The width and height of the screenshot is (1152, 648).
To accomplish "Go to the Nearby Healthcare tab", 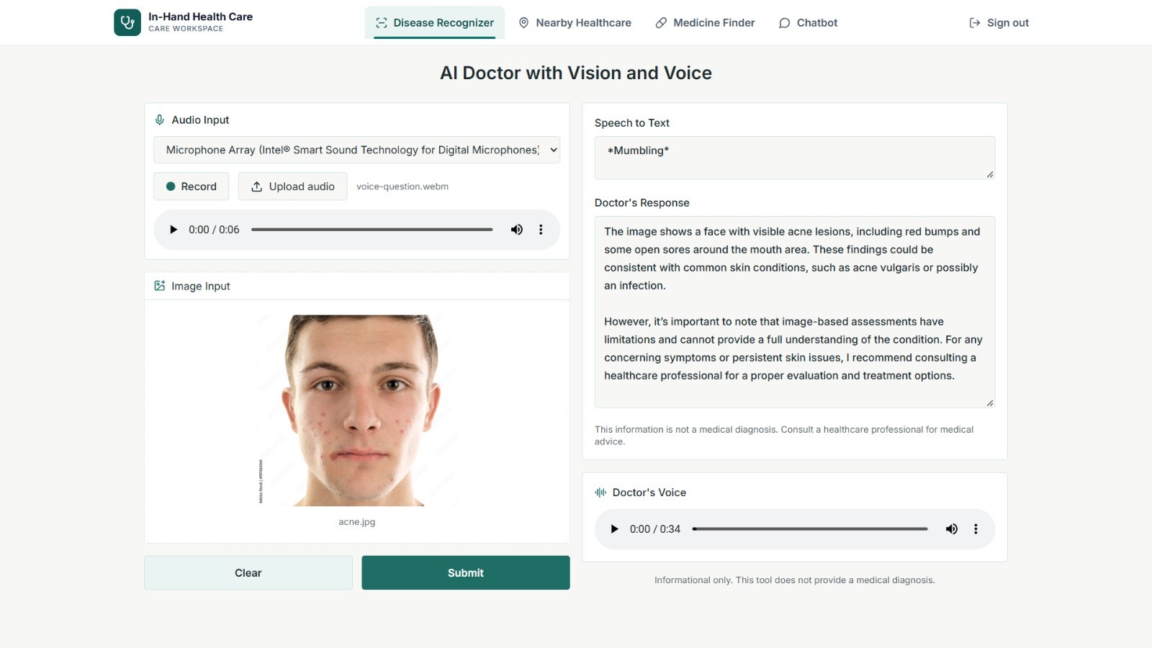I will (x=575, y=23).
